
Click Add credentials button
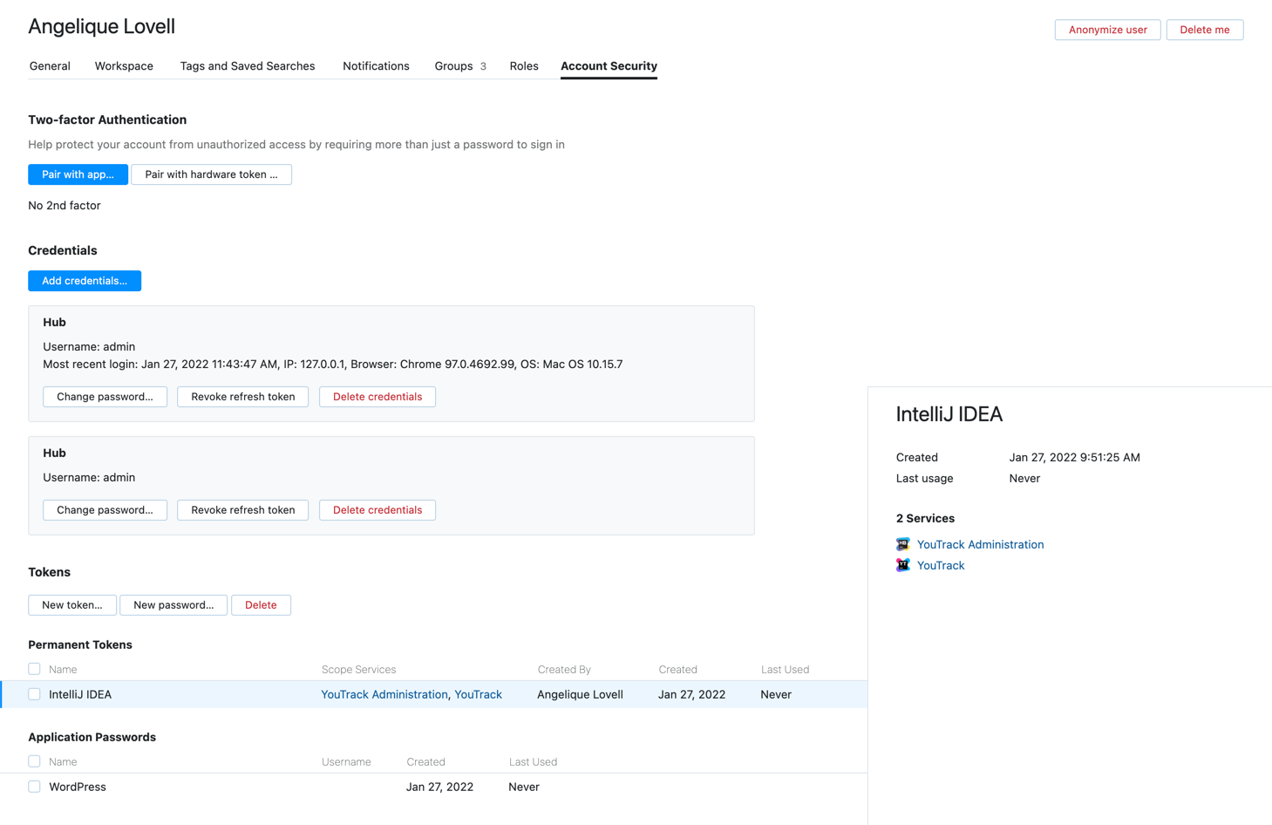(x=85, y=281)
